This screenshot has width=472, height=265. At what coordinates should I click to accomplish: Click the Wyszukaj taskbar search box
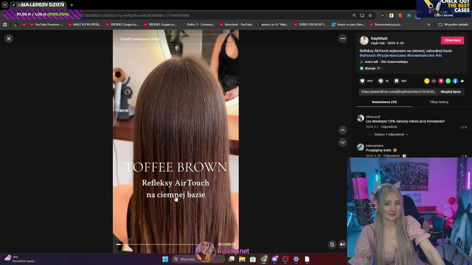tap(198, 259)
